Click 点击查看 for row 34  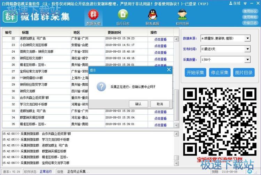pyautogui.click(x=160, y=118)
